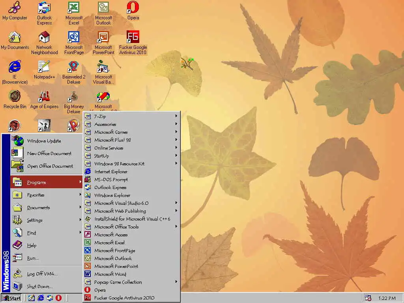
Task: Launch Outlook Express from quick launch
Action: [x=50, y=298]
